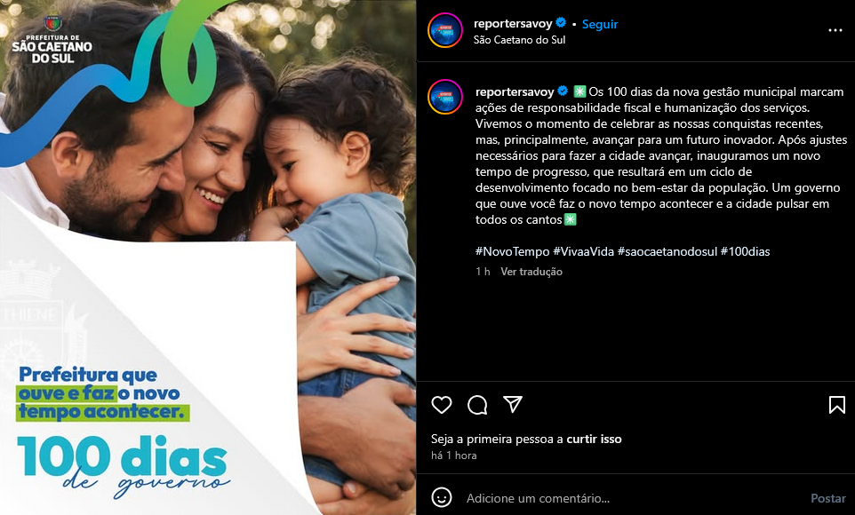Share the post via paper plane icon
The height and width of the screenshot is (515, 855).
pyautogui.click(x=513, y=404)
